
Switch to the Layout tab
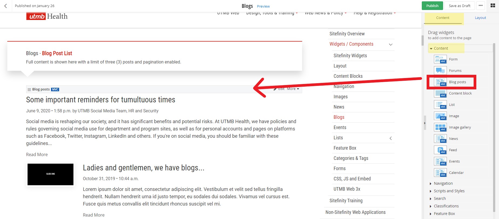480,18
